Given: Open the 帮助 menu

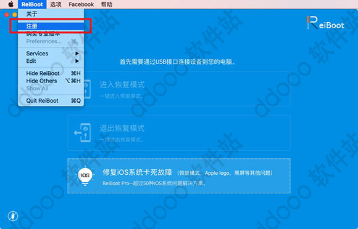Looking at the screenshot, I should click(107, 4).
